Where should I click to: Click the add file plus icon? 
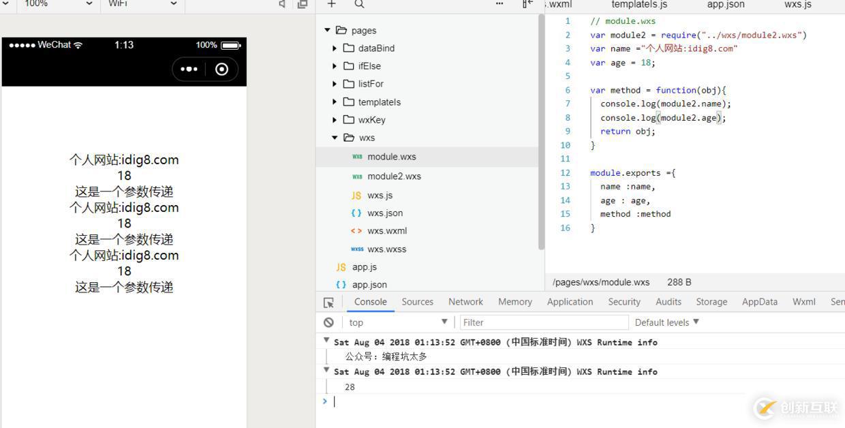(331, 4)
